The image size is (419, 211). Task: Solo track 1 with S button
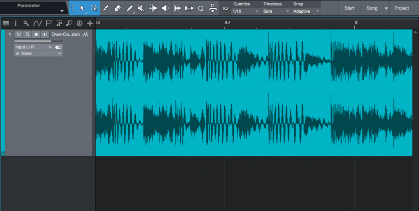27,34
